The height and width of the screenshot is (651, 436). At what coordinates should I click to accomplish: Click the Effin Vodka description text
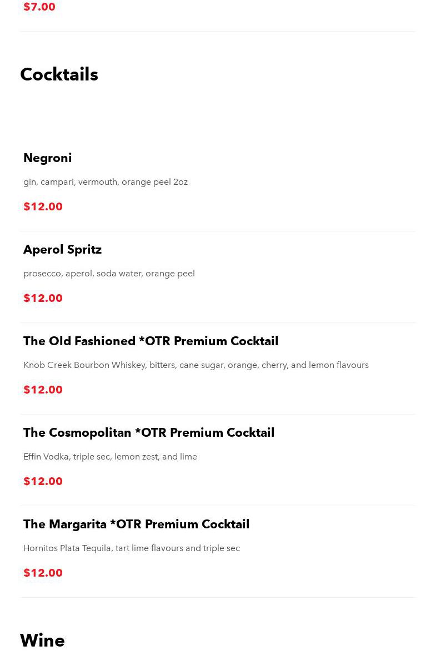click(110, 457)
